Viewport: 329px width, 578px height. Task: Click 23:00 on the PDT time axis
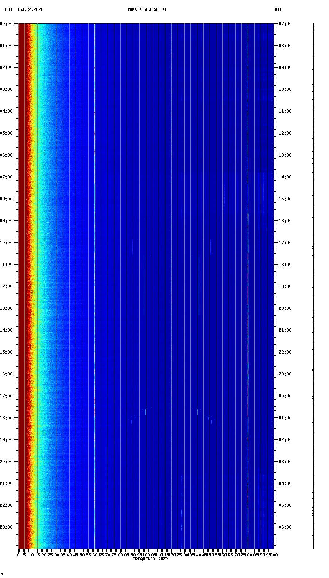tap(6, 527)
